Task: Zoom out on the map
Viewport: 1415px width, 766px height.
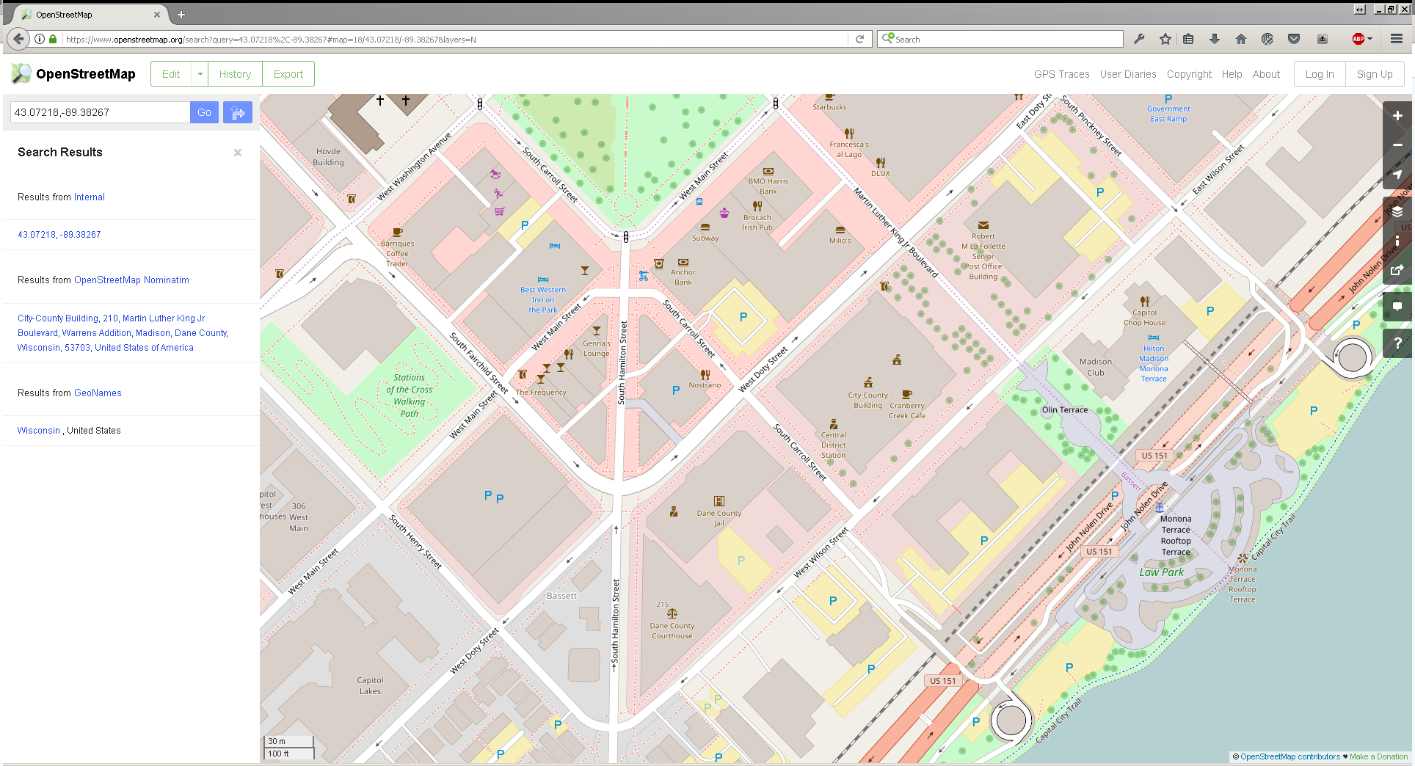Action: click(1397, 145)
